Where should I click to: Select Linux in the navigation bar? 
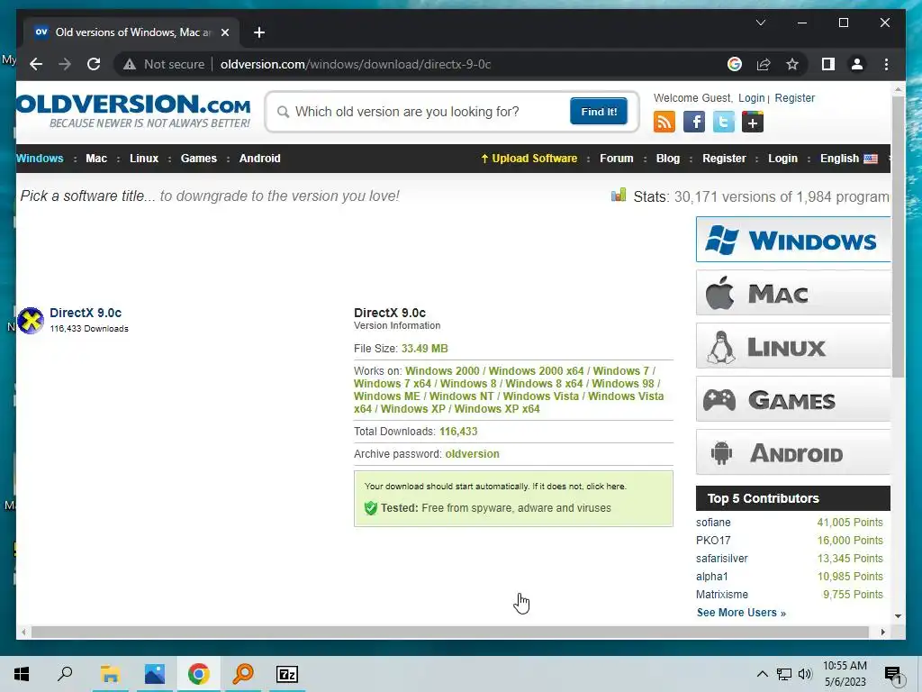(x=144, y=159)
